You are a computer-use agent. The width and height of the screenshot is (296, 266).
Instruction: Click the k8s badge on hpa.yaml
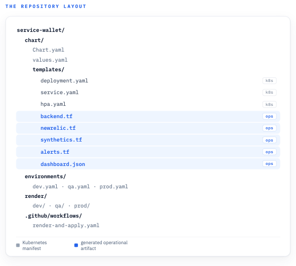(x=269, y=104)
